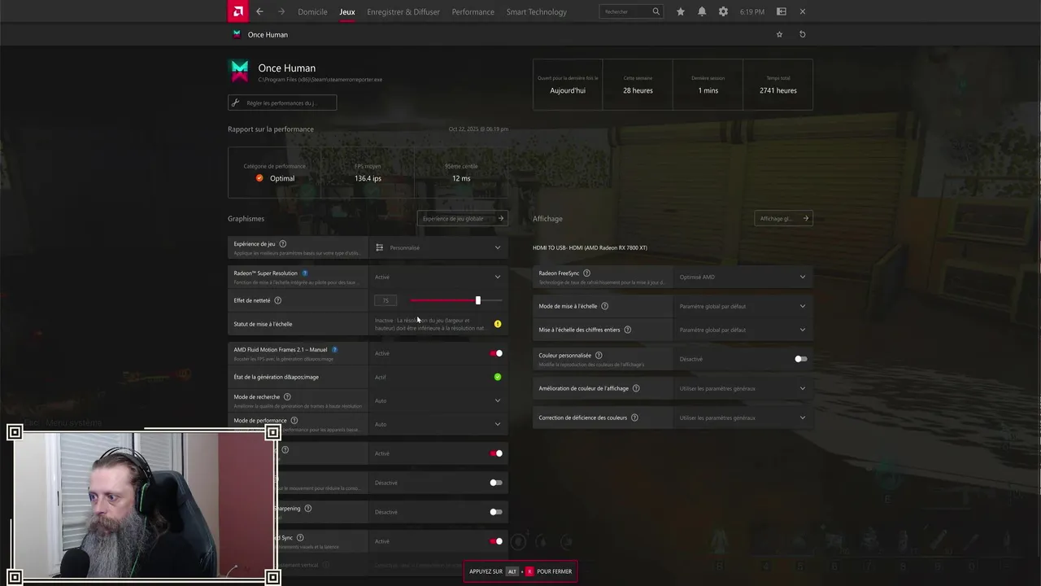Open help icon next to Sync setting
Viewport: 1041px width, 586px height.
coord(300,537)
